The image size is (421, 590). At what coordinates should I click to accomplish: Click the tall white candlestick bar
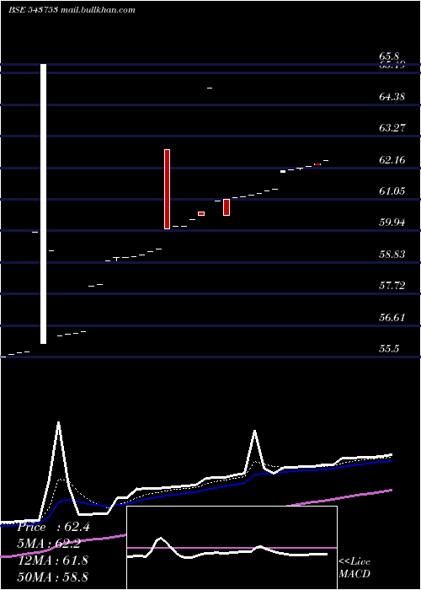(x=44, y=204)
